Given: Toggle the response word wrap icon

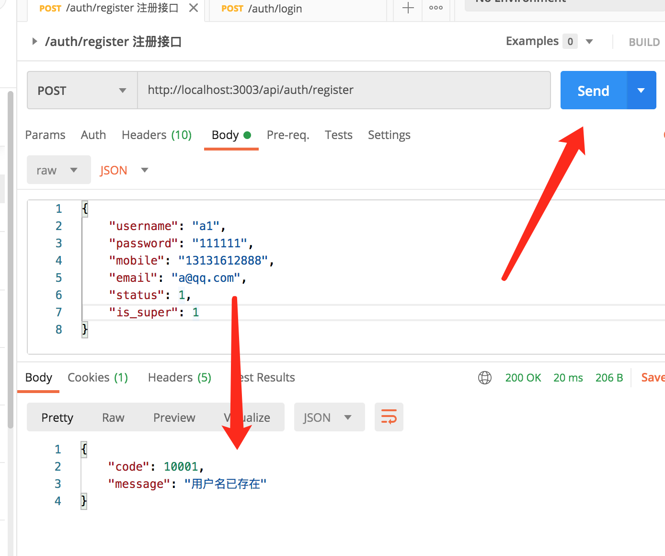Looking at the screenshot, I should pyautogui.click(x=389, y=417).
